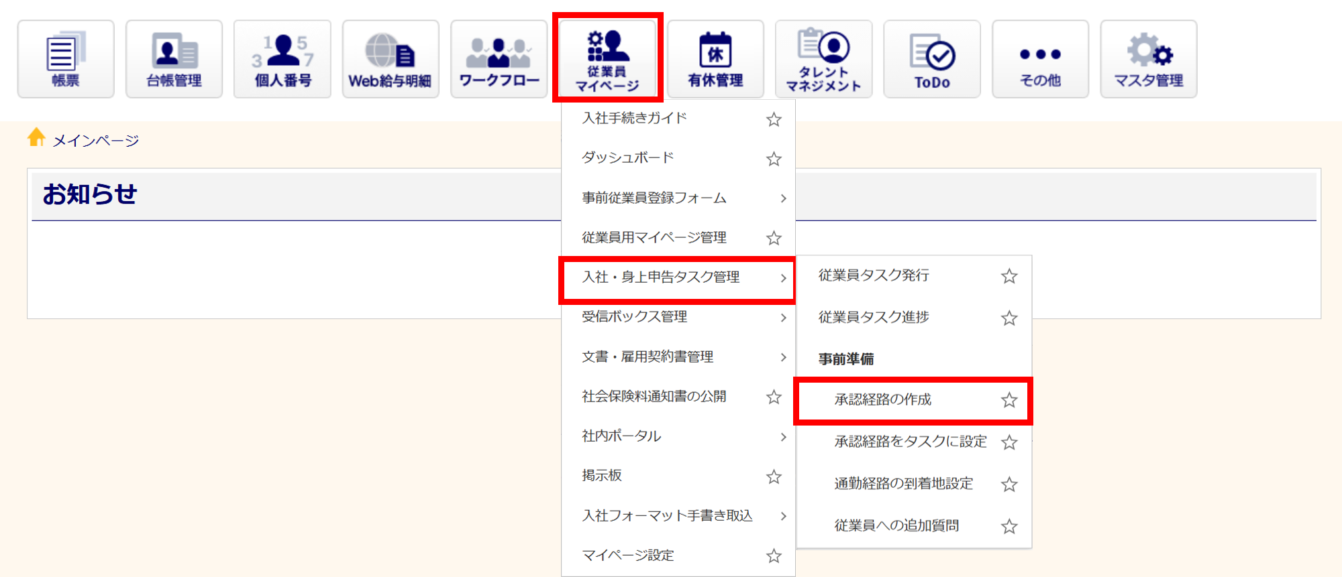1342x577 pixels.
Task: Open the 帳票 reports icon
Action: [x=66, y=59]
